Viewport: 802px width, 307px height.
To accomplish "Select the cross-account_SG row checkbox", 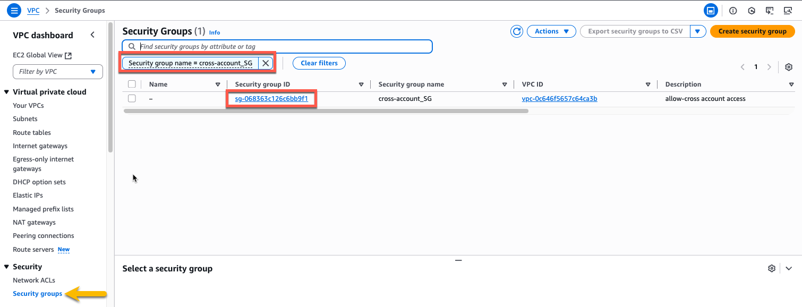I will (x=132, y=98).
